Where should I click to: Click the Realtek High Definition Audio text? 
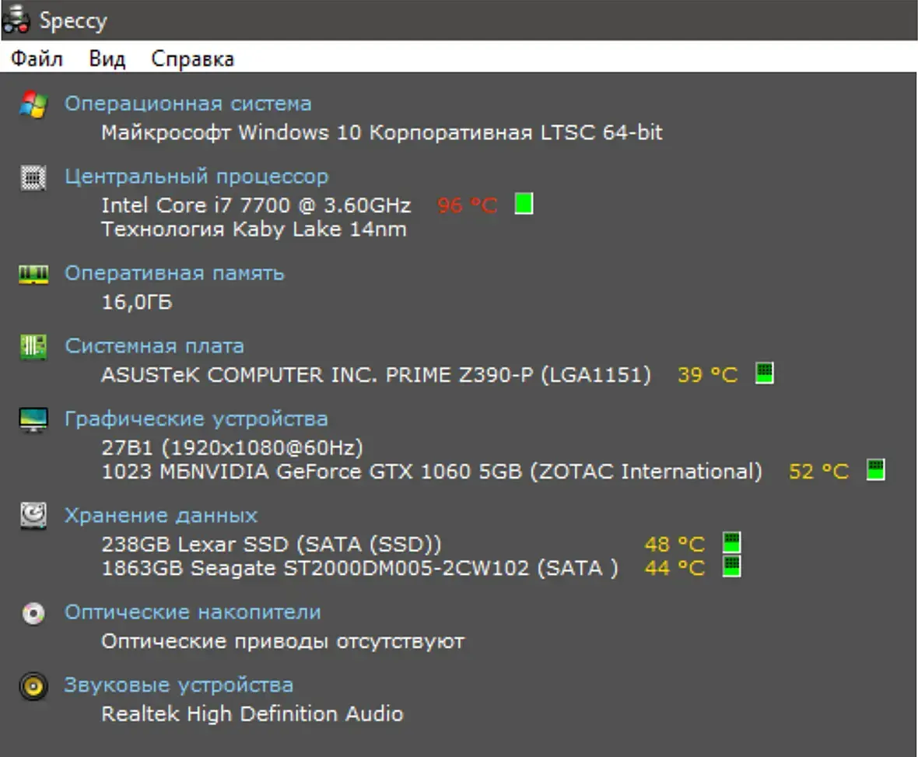pos(252,713)
